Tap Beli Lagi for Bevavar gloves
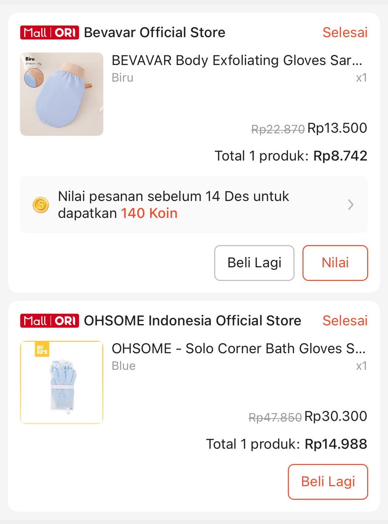388x524 pixels. point(254,263)
